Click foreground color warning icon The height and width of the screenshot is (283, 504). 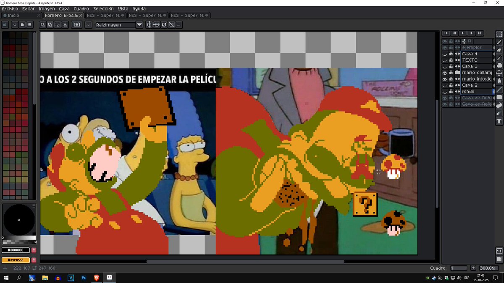[x=34, y=250]
